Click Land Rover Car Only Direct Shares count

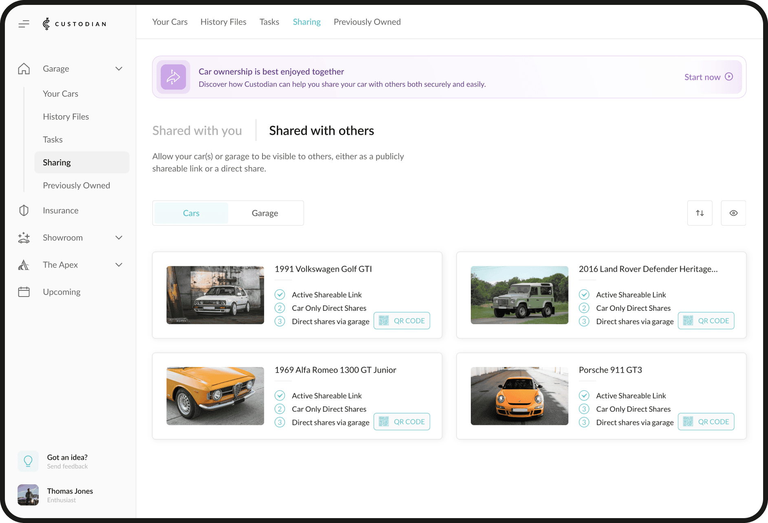584,308
